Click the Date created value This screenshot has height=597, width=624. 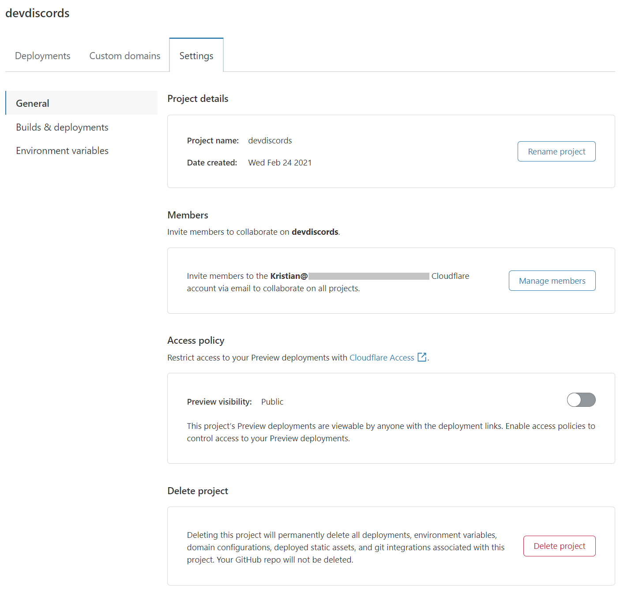pos(280,162)
